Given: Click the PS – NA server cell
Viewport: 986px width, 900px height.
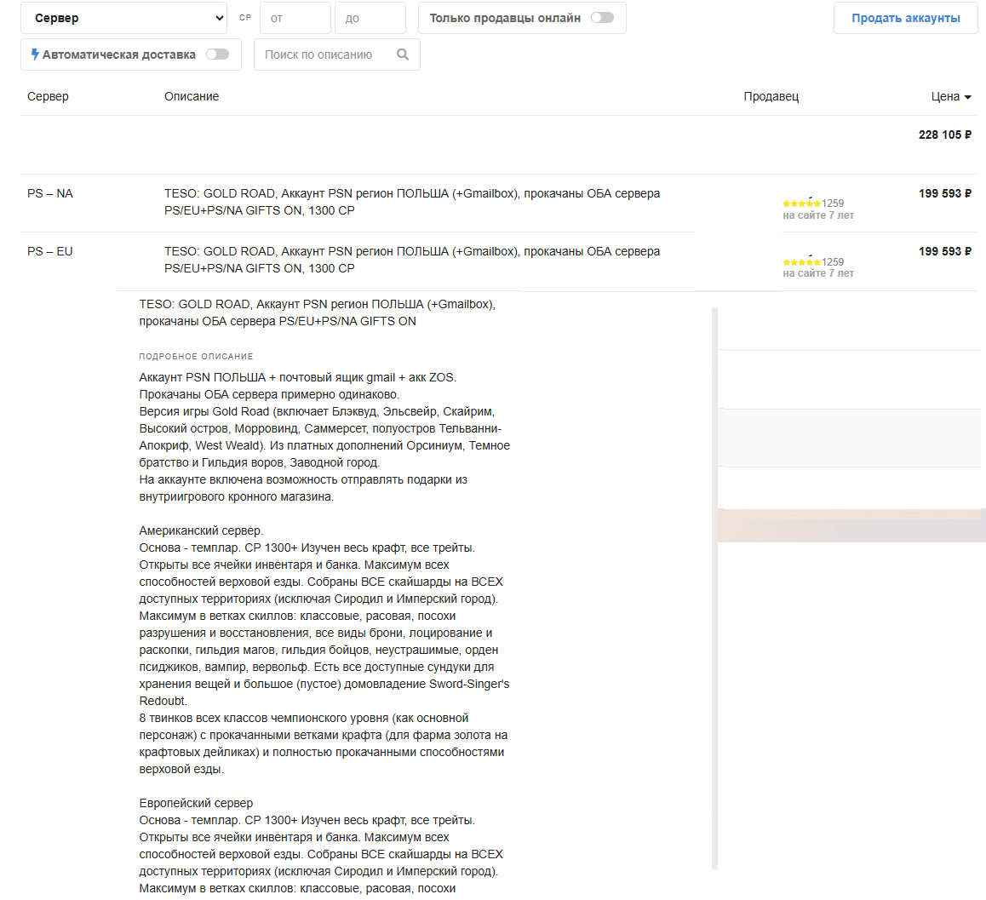Looking at the screenshot, I should pos(49,194).
